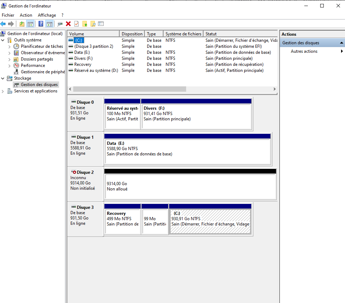The width and height of the screenshot is (345, 303).
Task: Click the Planificateur de tâches clock icon
Action: [16, 46]
